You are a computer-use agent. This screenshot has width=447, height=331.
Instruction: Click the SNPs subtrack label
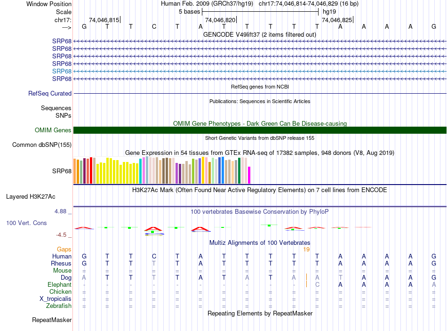(x=64, y=115)
